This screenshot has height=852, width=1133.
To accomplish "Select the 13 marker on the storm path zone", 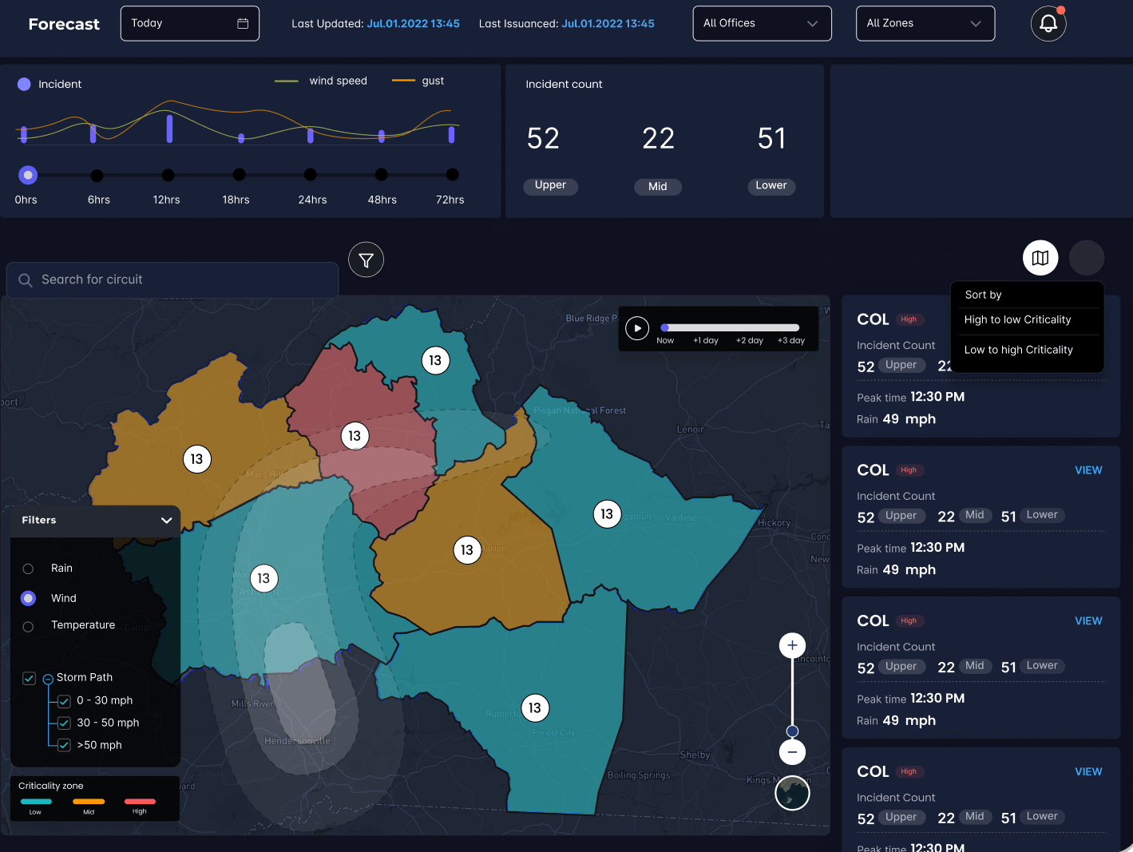I will click(x=263, y=578).
